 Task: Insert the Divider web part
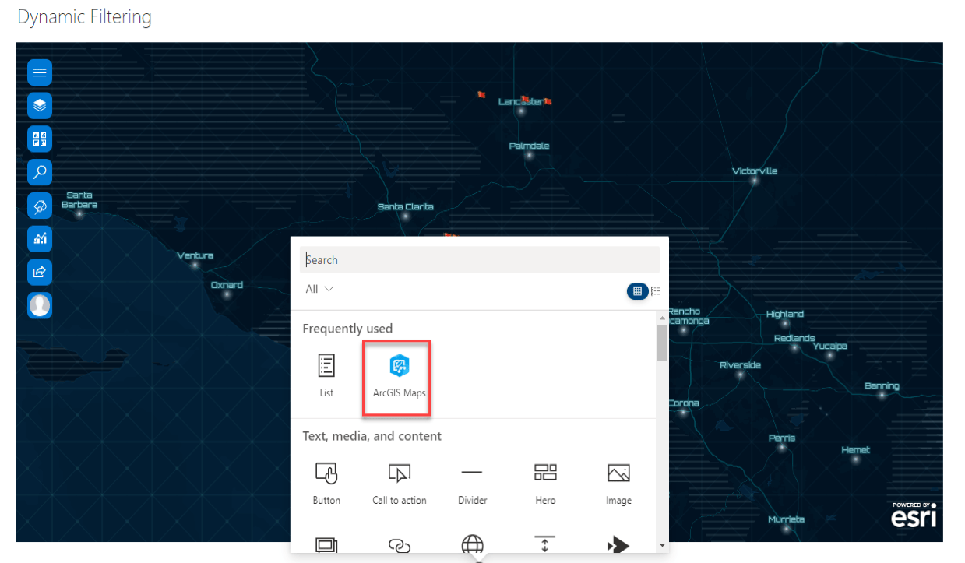click(472, 483)
